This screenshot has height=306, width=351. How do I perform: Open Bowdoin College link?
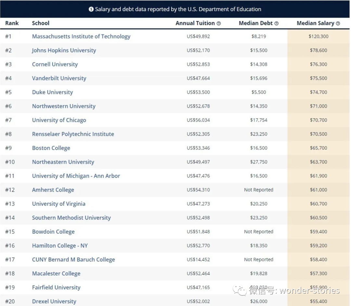pos(53,232)
